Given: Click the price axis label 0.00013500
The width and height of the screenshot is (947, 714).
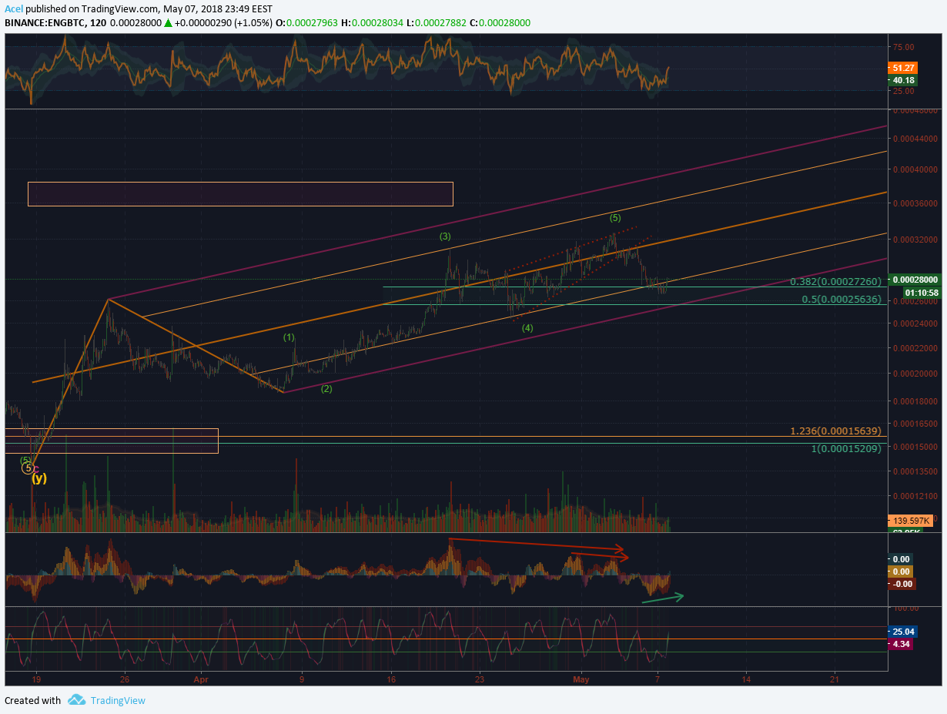Looking at the screenshot, I should point(915,471).
